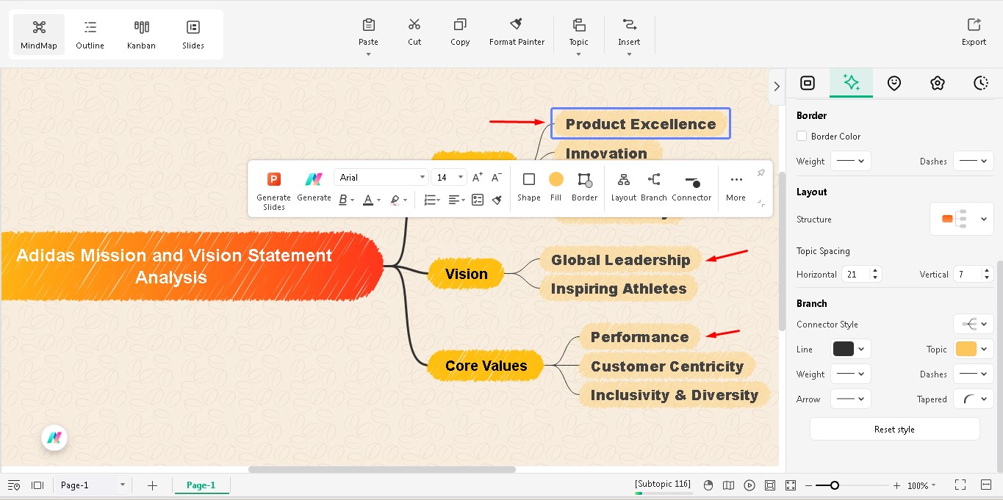Open the Arrow style dropdown
This screenshot has width=1003, height=500.
851,399
